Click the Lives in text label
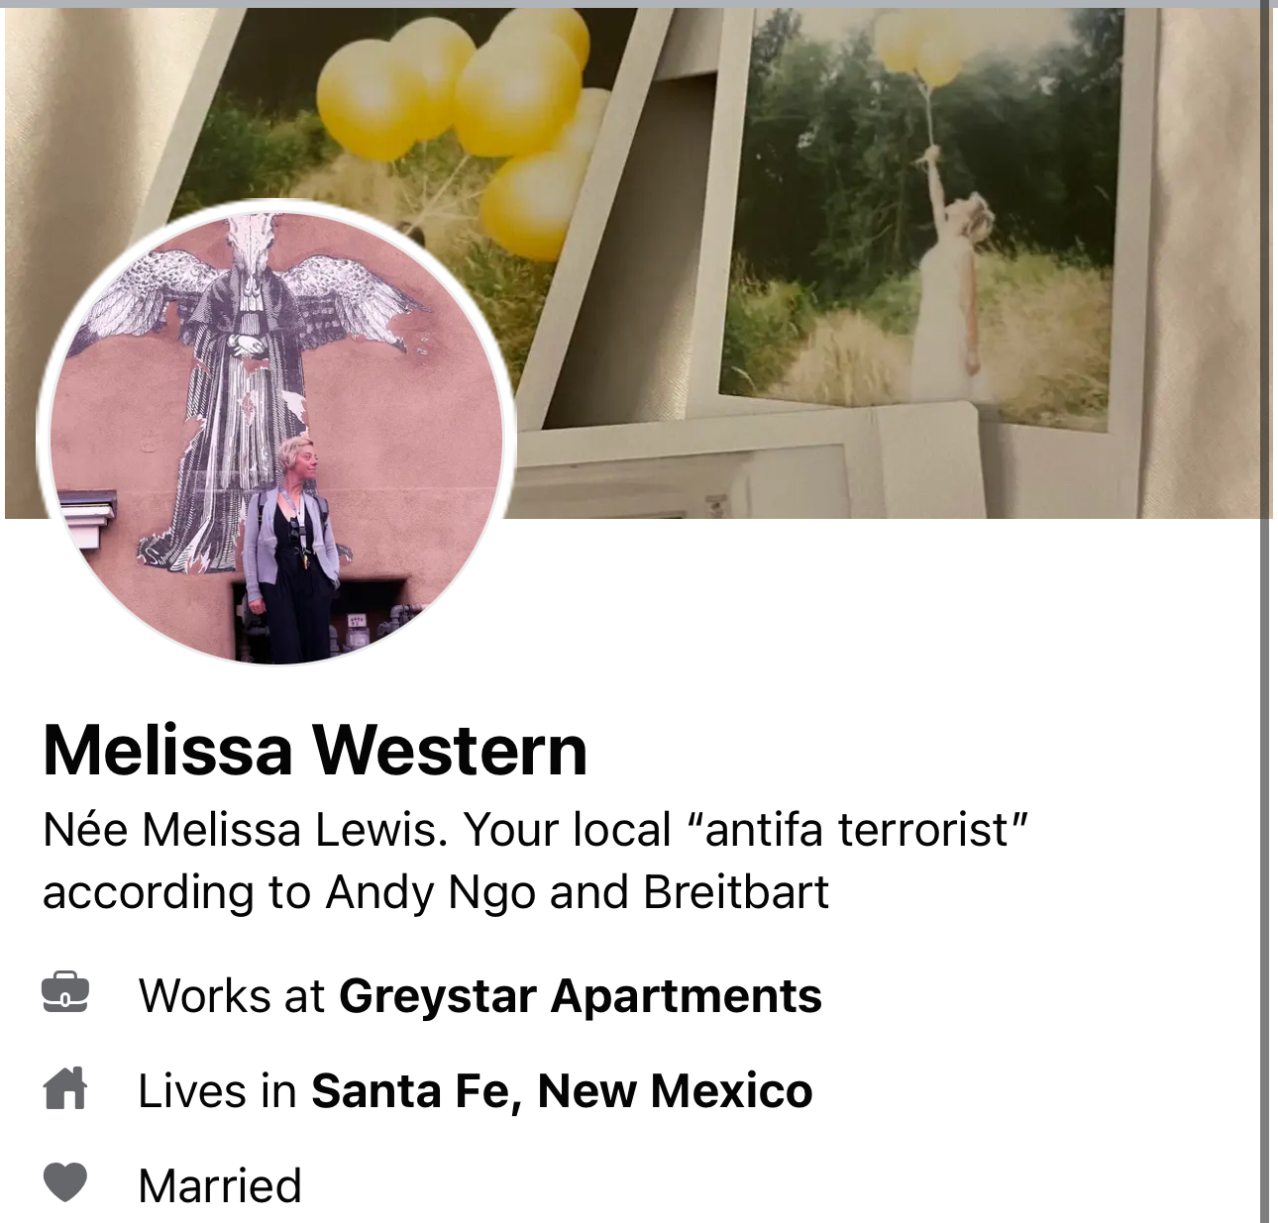The width and height of the screenshot is (1278, 1223). (217, 1090)
